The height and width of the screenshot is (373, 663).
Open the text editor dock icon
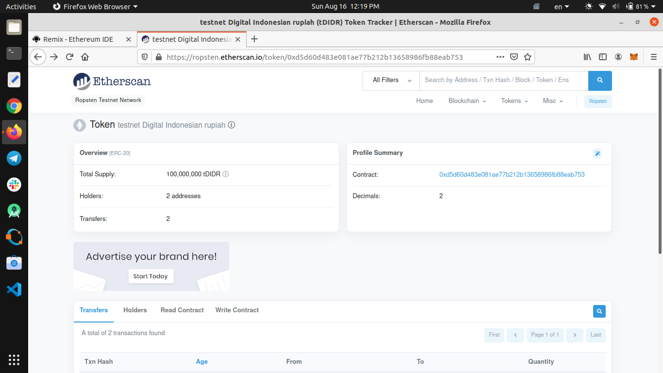coord(14,80)
